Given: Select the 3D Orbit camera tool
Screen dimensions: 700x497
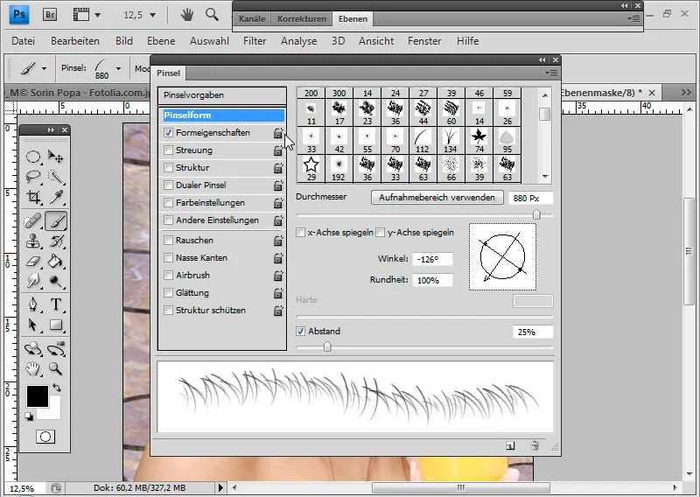Looking at the screenshot, I should click(56, 348).
